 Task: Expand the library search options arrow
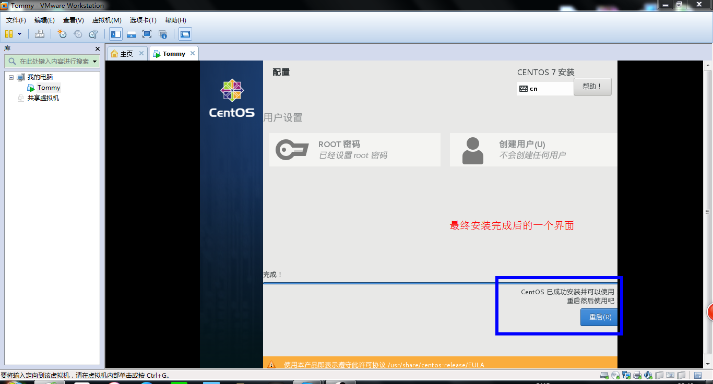click(x=95, y=62)
